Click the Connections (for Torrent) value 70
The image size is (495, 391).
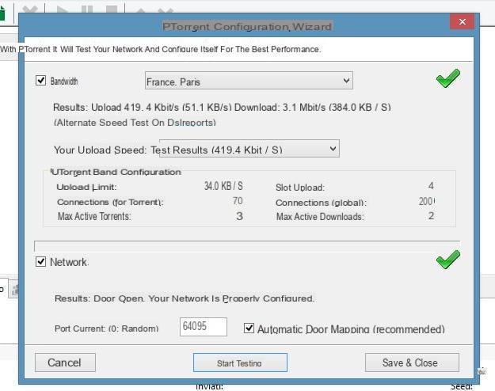click(x=238, y=201)
